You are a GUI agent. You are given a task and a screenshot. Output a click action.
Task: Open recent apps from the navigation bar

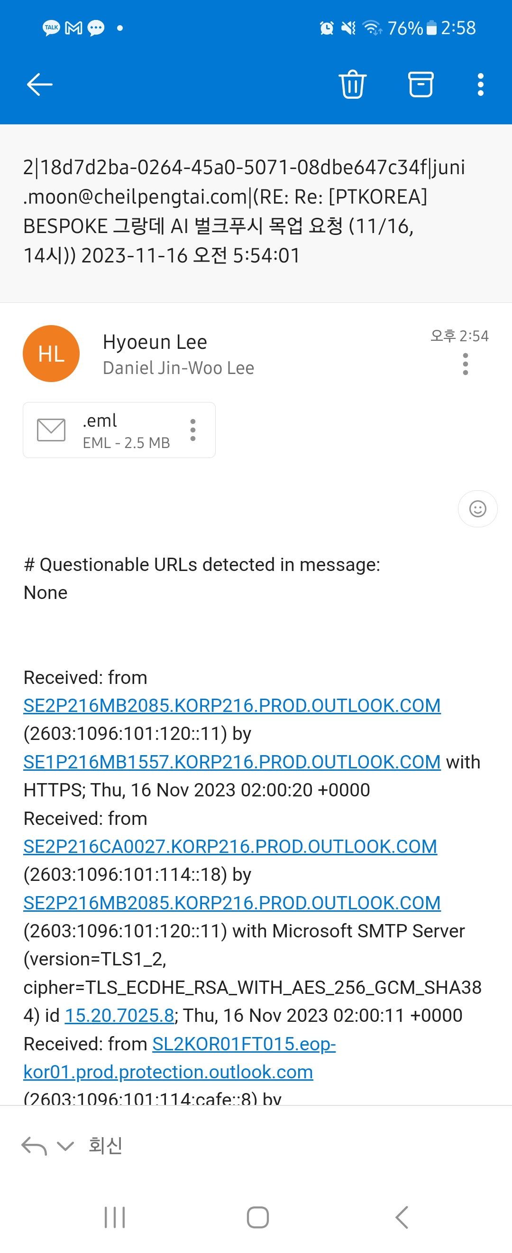pyautogui.click(x=115, y=1217)
